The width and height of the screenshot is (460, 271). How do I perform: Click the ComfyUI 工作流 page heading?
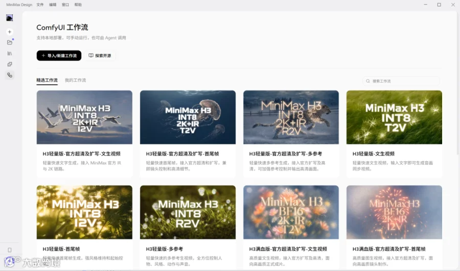62,28
